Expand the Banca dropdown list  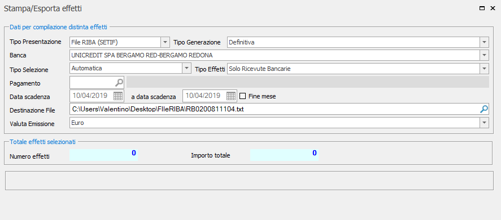[485, 55]
